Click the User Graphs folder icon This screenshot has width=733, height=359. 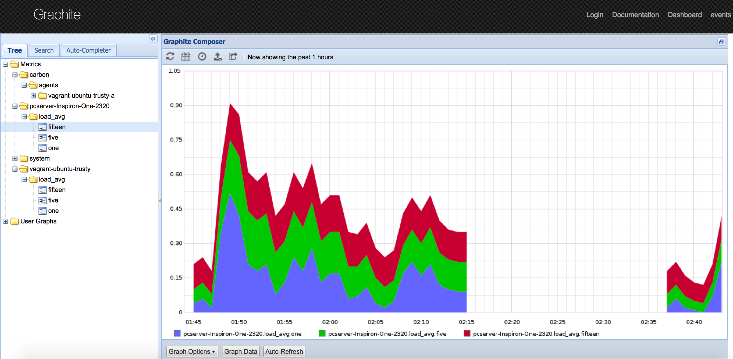tap(15, 221)
